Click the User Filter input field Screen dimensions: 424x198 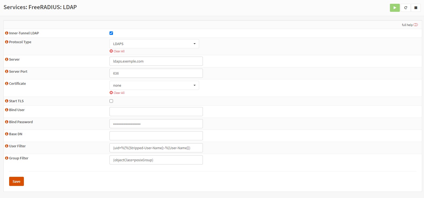156,148
